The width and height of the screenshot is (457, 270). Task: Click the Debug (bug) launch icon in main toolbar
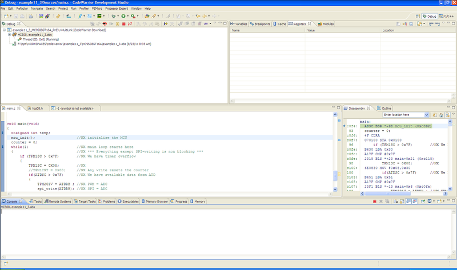pyautogui.click(x=113, y=17)
